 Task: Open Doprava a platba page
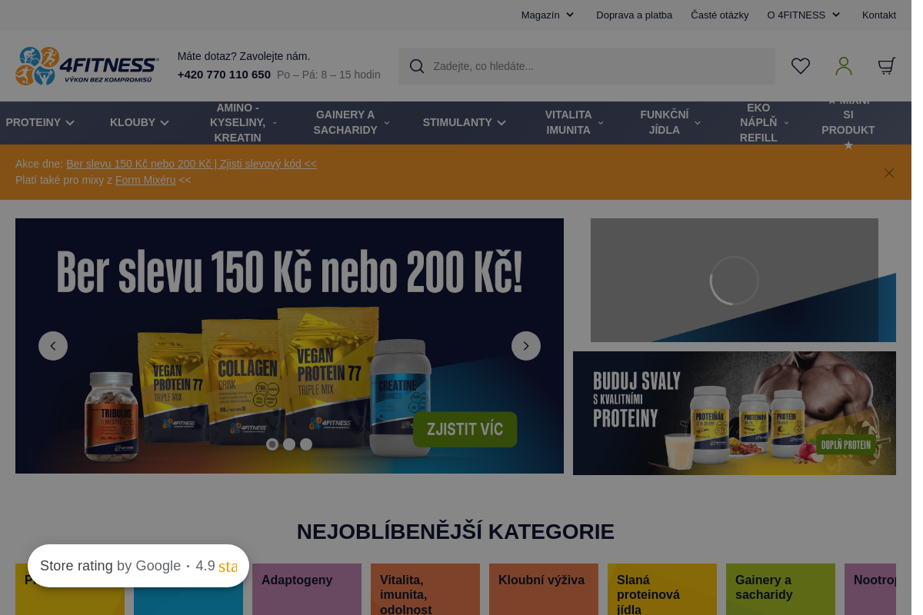(634, 15)
